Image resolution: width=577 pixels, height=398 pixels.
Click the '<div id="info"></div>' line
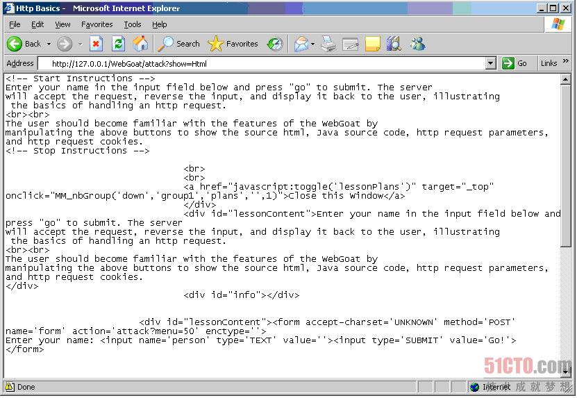coord(242,295)
